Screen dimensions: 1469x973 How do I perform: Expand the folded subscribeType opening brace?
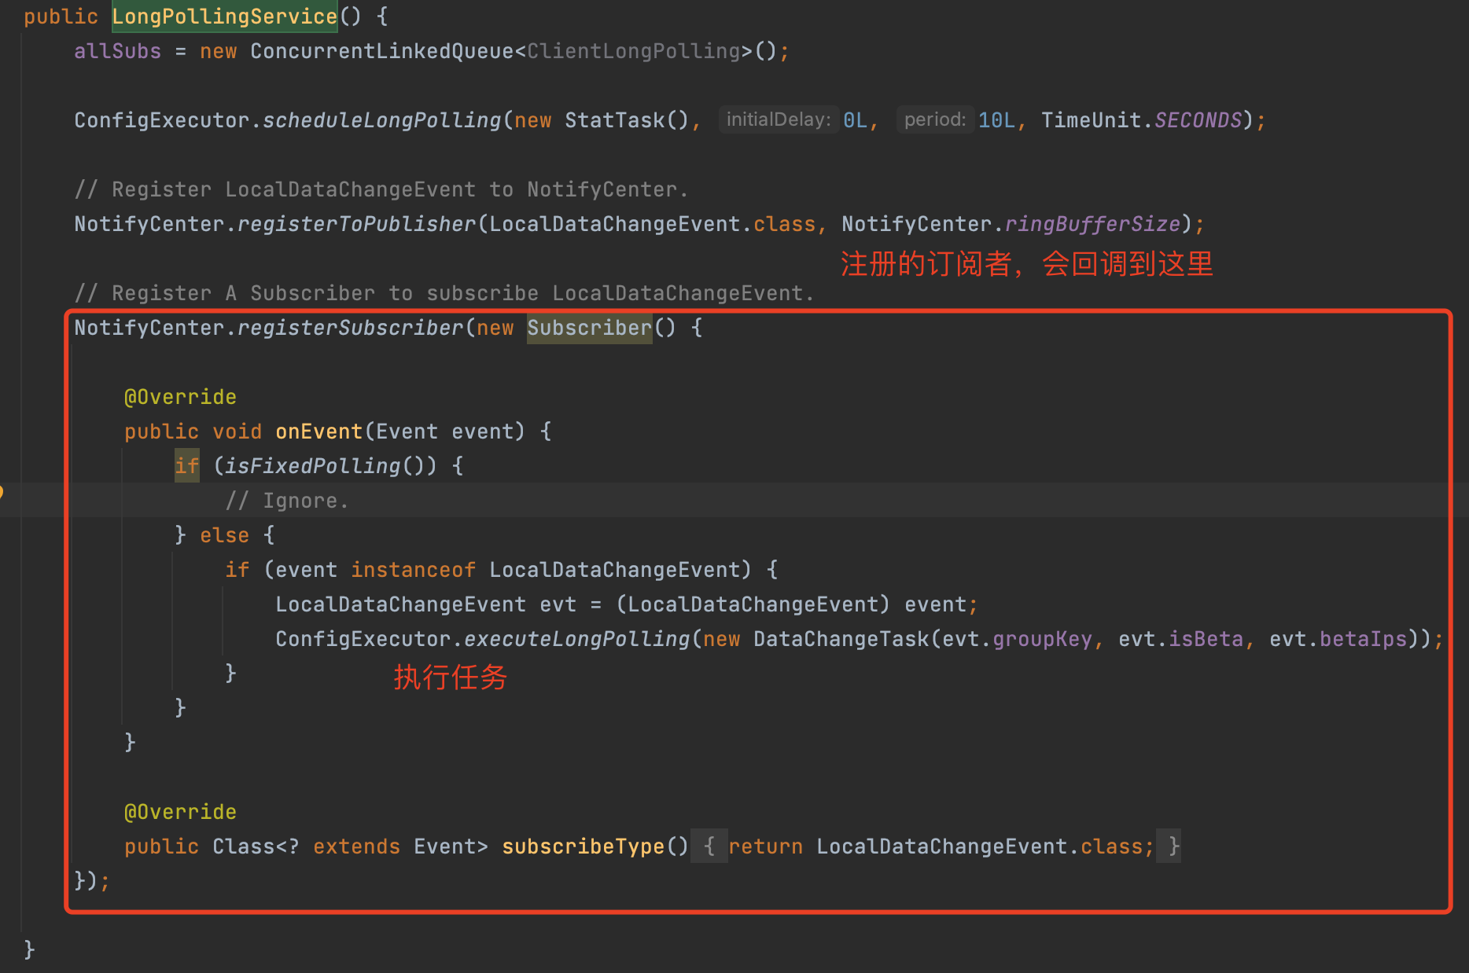click(709, 846)
